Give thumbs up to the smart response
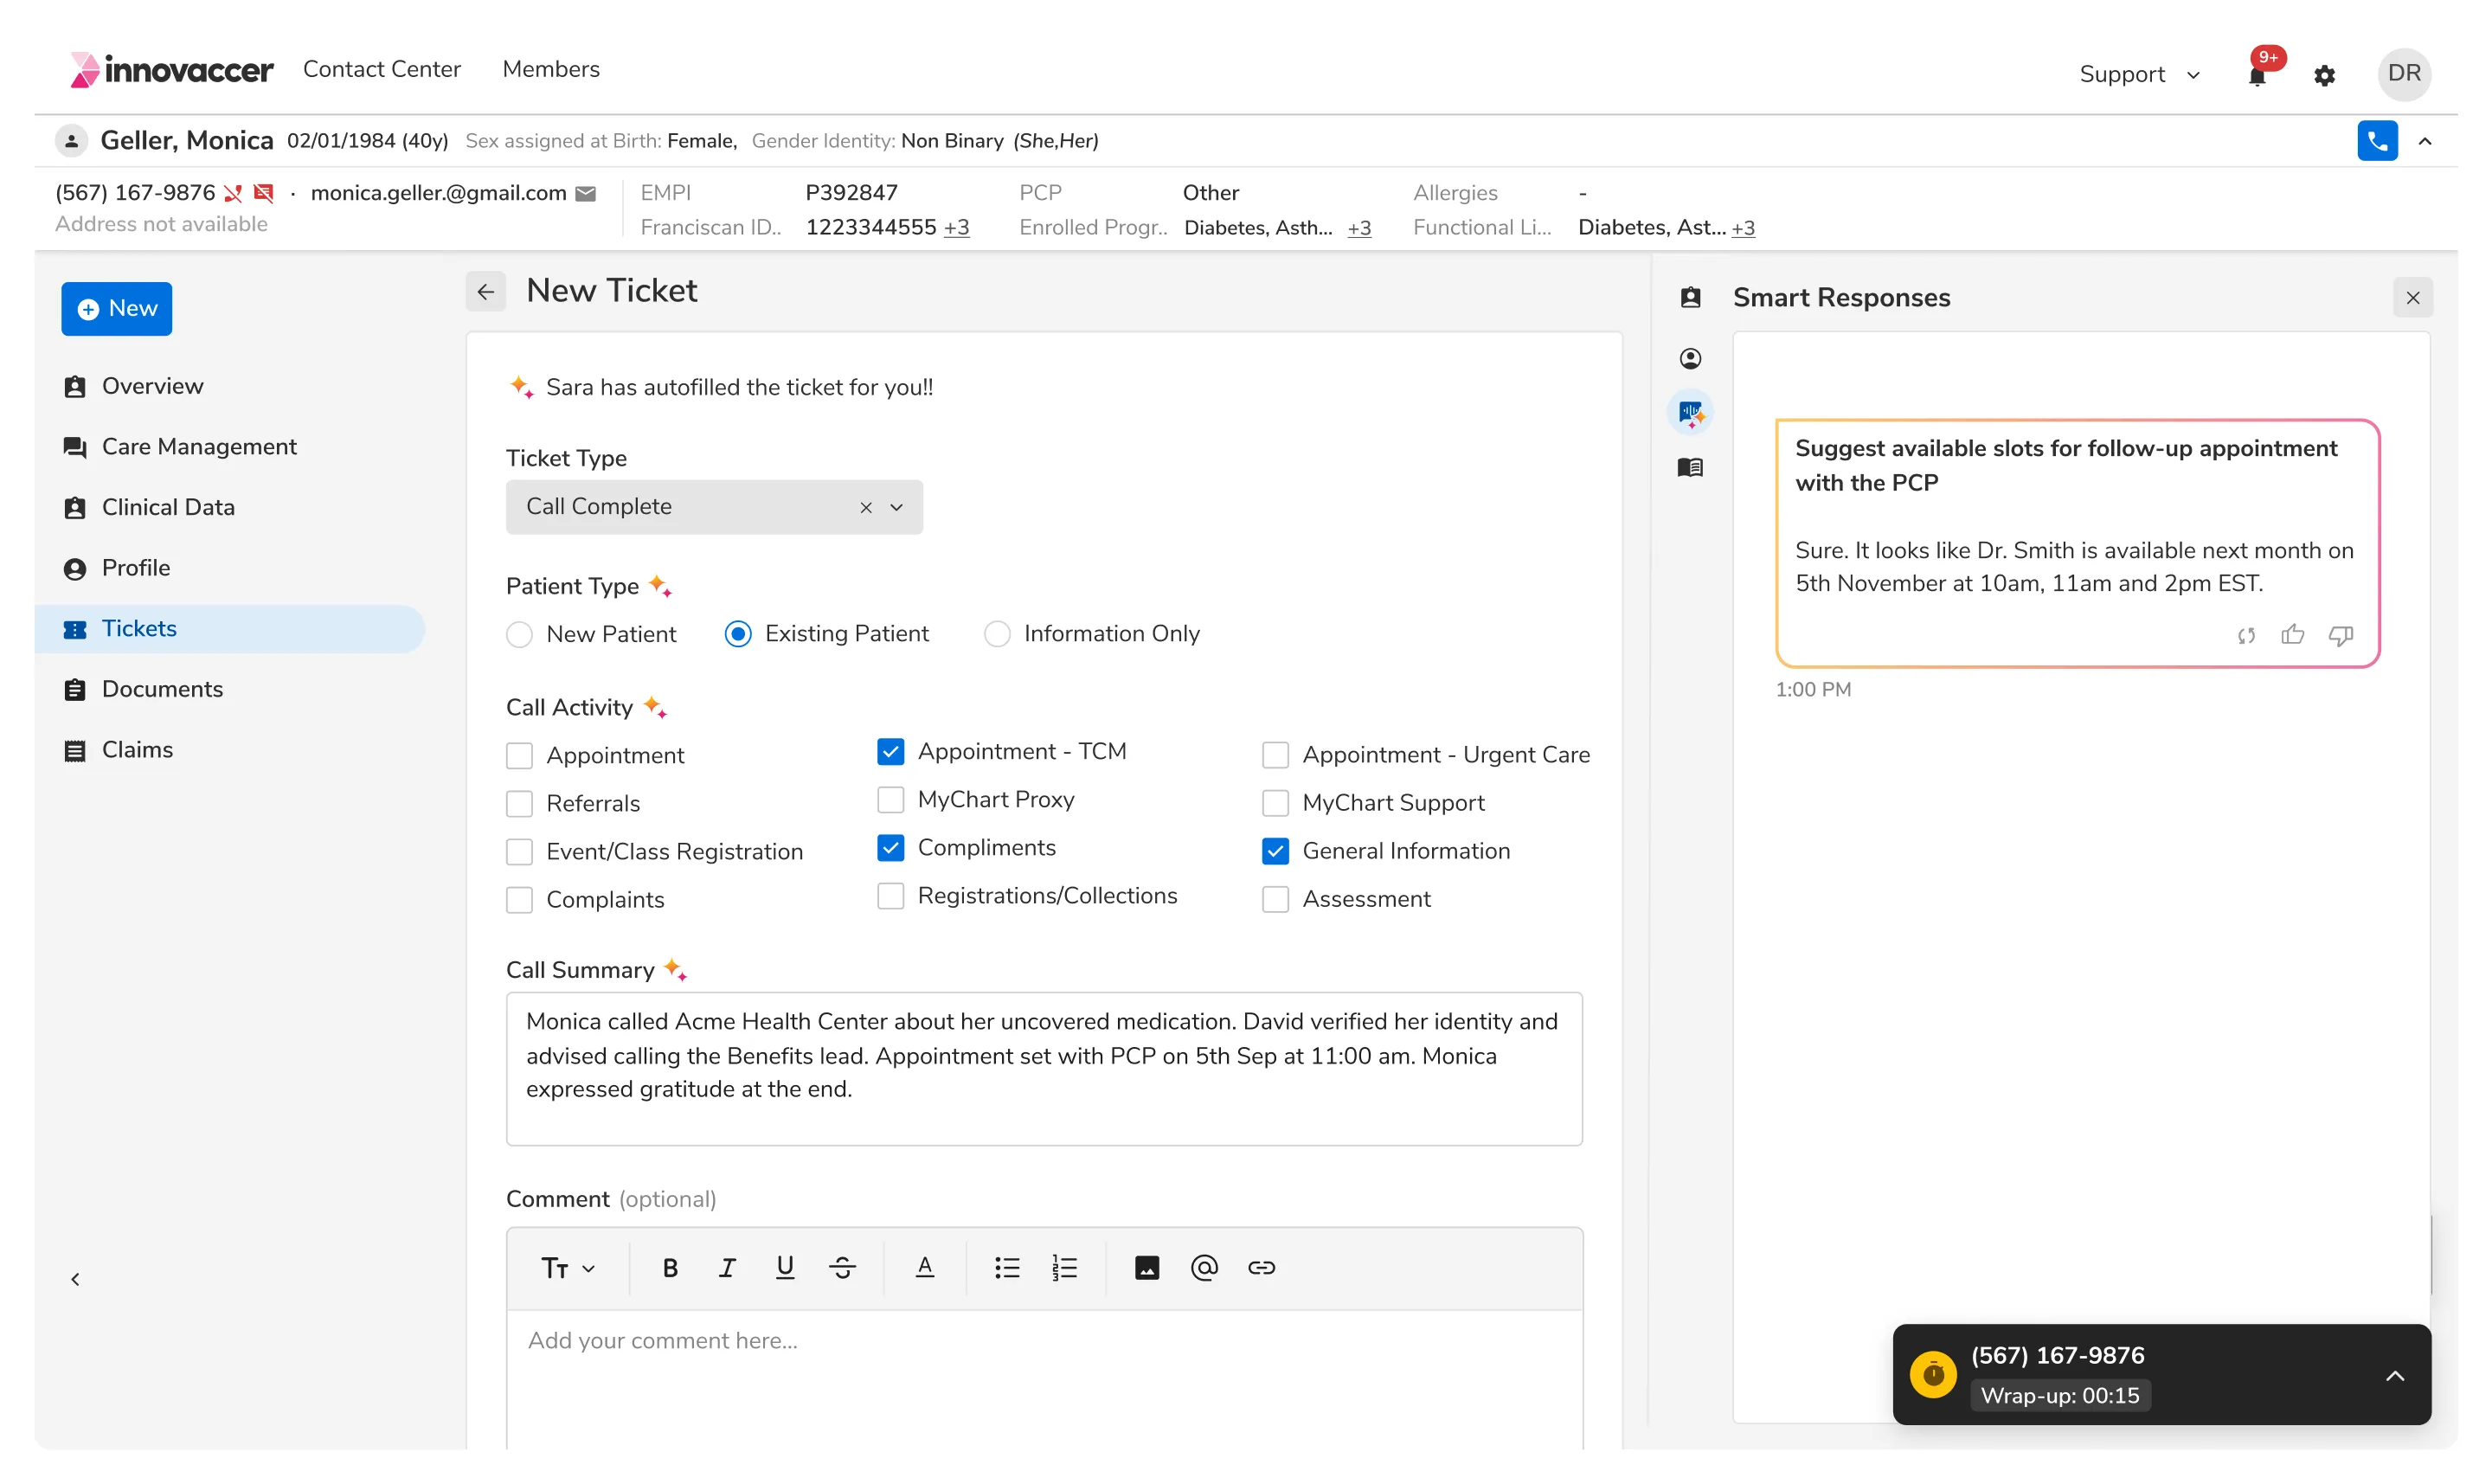Screen dimensions: 2492x1484 2292,635
